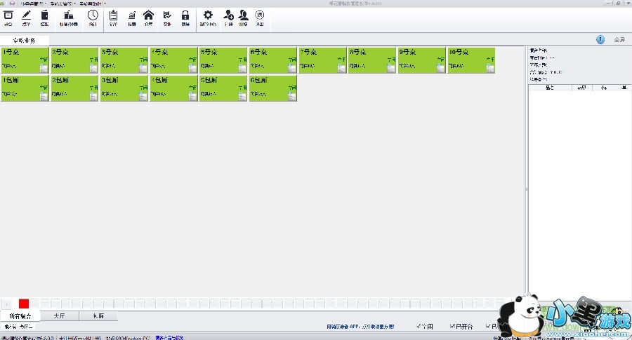
Task: Click the blue info icon near top right
Action: (x=600, y=39)
